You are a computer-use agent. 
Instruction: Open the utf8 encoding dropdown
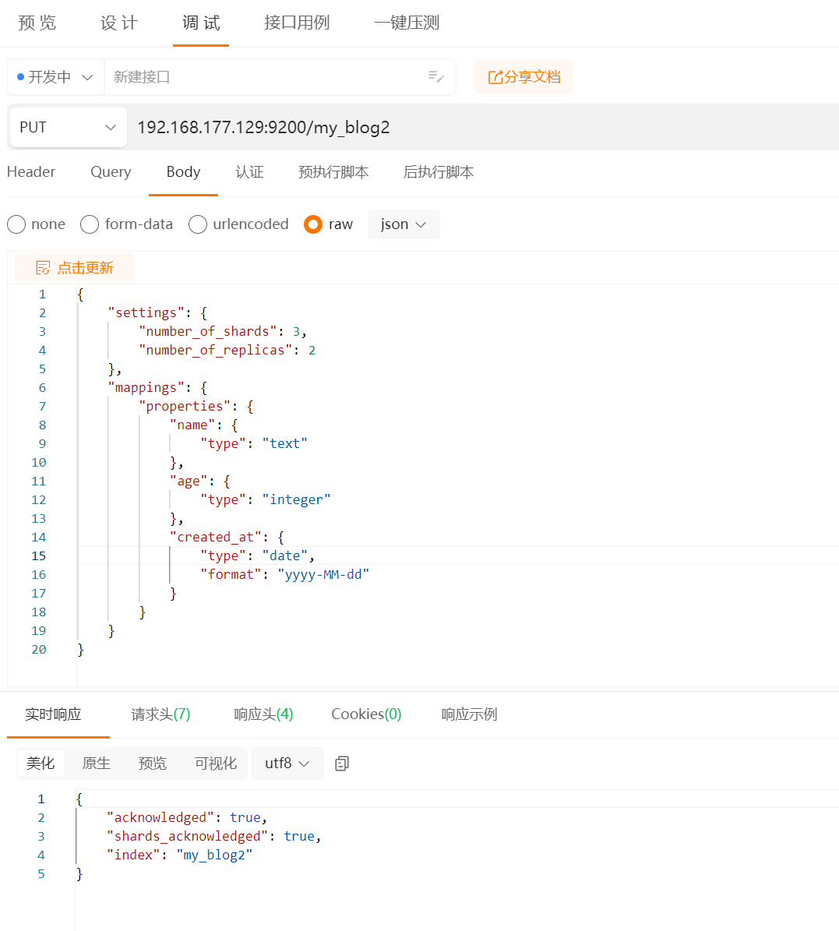click(287, 763)
